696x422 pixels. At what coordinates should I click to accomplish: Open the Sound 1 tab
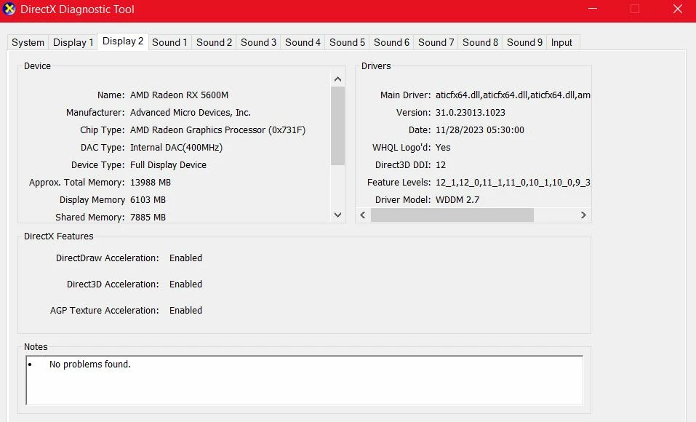pyautogui.click(x=169, y=43)
